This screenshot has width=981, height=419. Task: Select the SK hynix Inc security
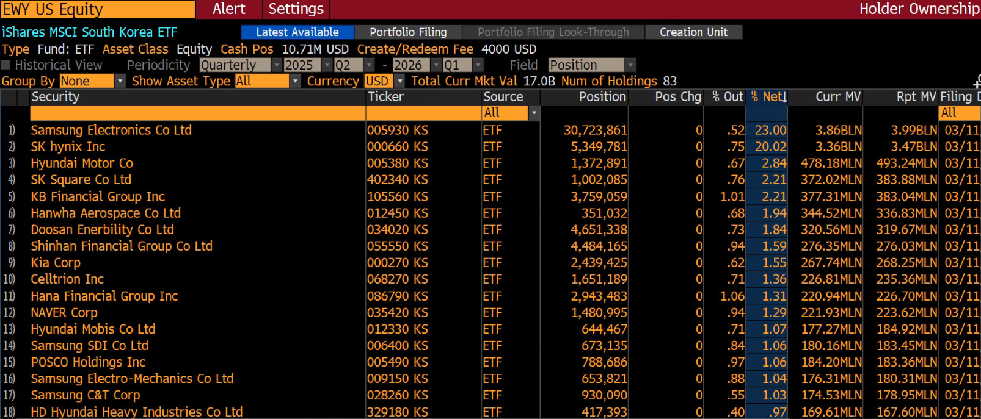click(x=68, y=147)
